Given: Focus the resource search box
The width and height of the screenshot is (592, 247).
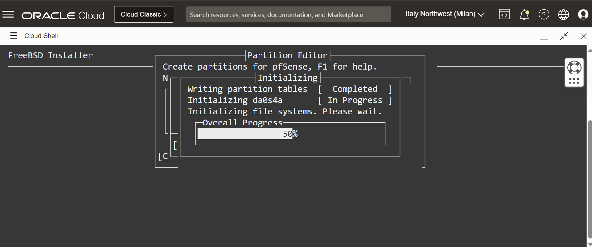Looking at the screenshot, I should click(288, 14).
